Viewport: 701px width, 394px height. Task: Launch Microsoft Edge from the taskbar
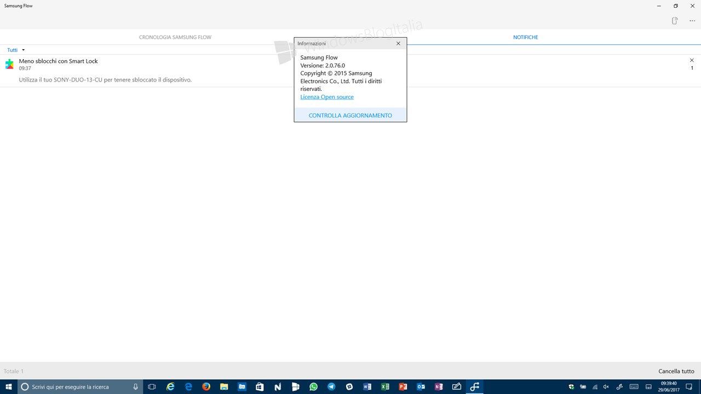click(188, 387)
